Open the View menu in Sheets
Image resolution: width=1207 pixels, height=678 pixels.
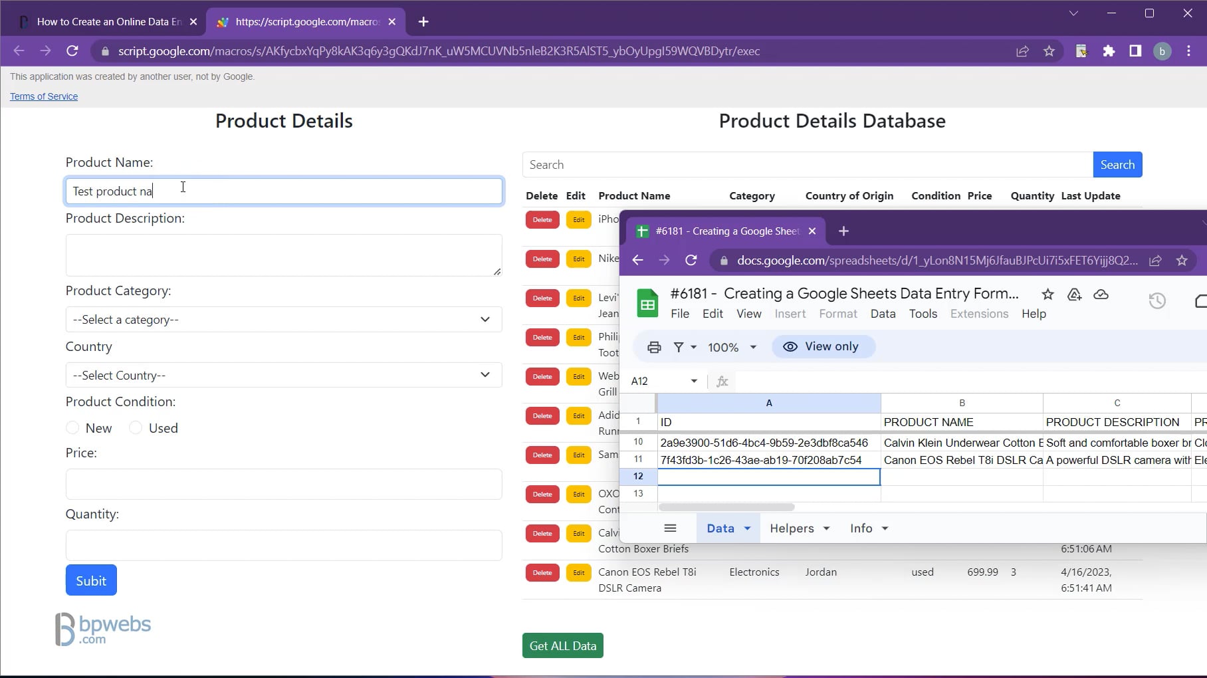coord(748,314)
